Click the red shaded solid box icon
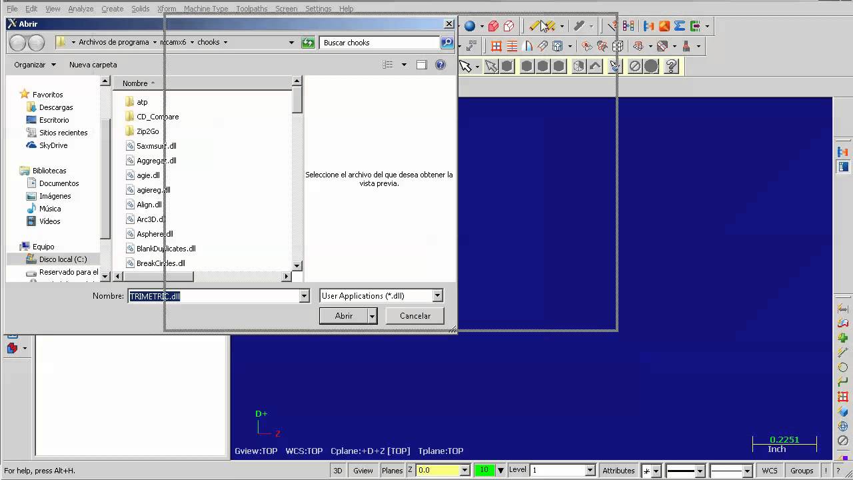853x480 pixels. 494,26
